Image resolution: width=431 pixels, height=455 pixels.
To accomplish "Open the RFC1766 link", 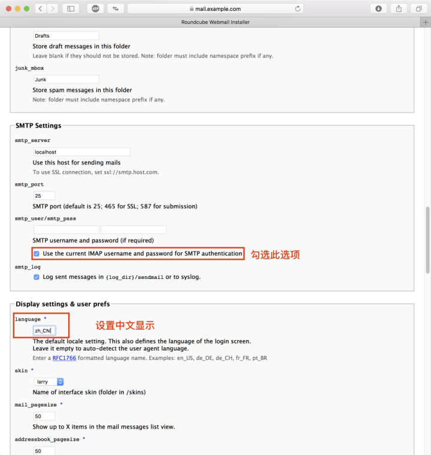I will pos(64,357).
